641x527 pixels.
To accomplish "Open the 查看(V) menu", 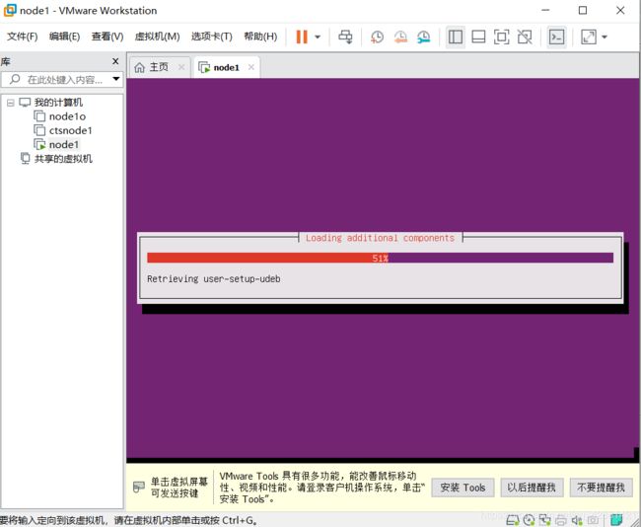I will [107, 37].
